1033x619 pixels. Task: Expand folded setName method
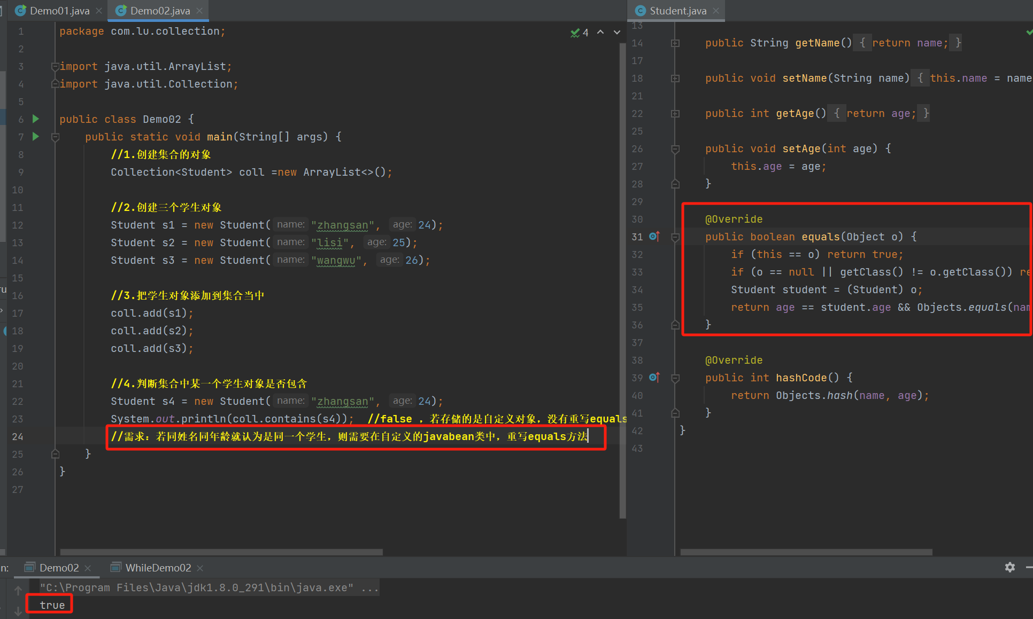click(x=675, y=78)
